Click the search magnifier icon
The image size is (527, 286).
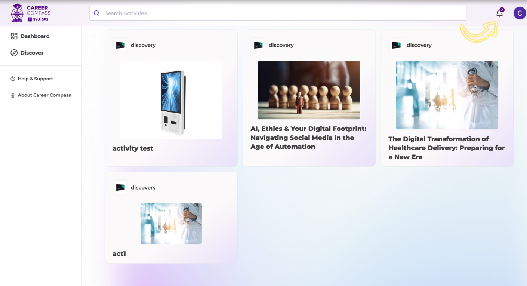[x=96, y=13]
